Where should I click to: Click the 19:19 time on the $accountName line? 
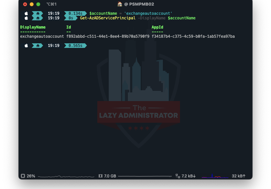(54, 13)
